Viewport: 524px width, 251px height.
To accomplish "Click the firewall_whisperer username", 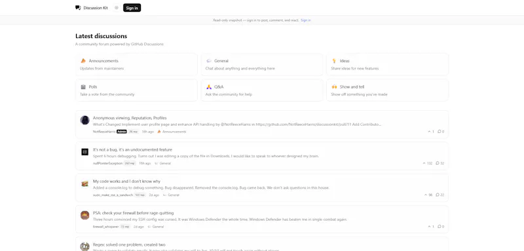I will click(105, 227).
